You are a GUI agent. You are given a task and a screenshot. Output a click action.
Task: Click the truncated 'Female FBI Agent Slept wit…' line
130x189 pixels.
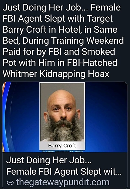[x=64, y=171]
